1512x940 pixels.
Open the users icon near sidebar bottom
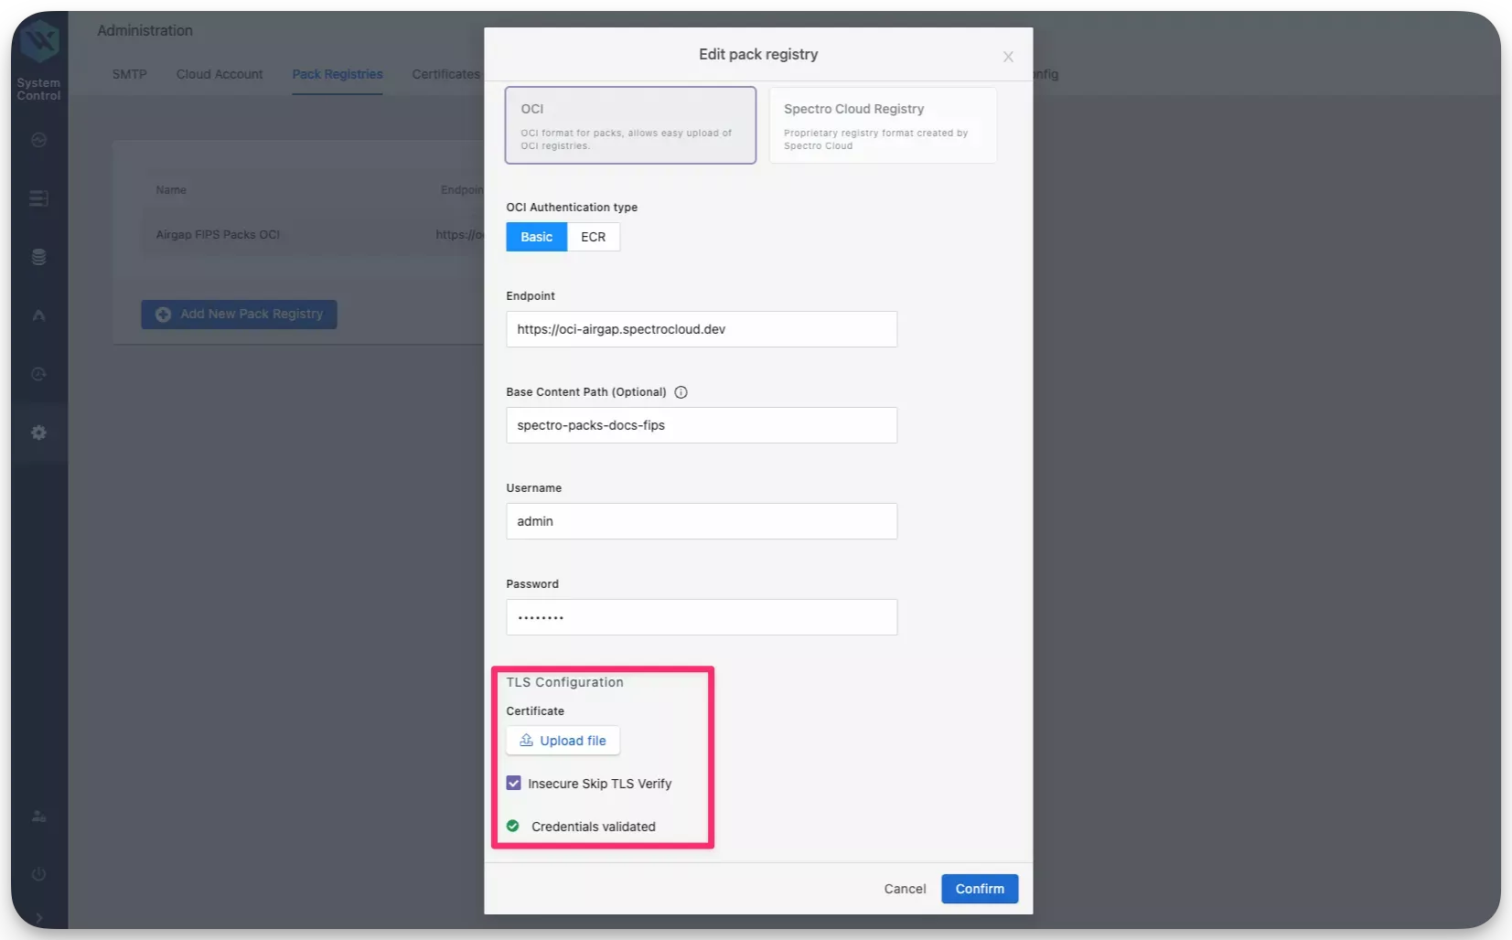(38, 816)
